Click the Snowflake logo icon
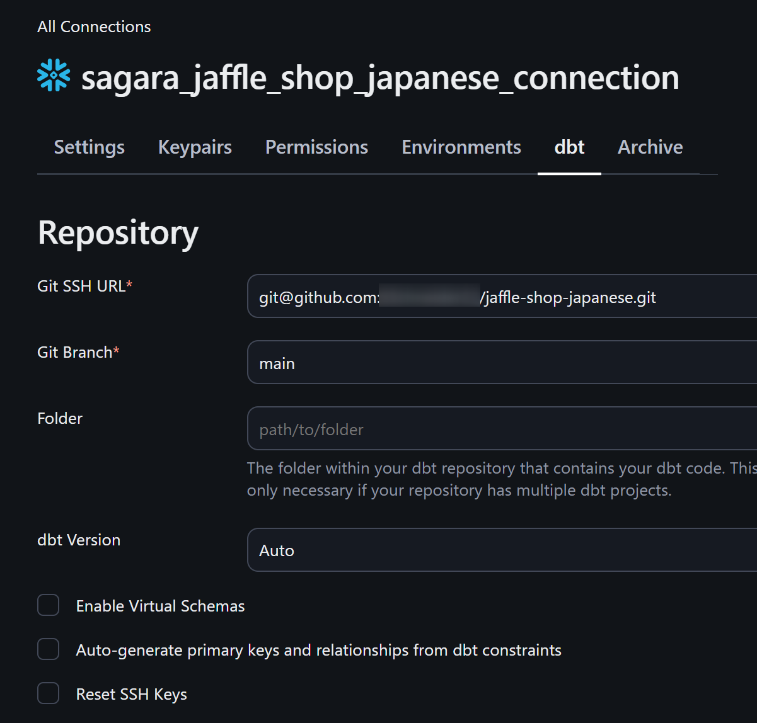The image size is (757, 723). point(54,76)
